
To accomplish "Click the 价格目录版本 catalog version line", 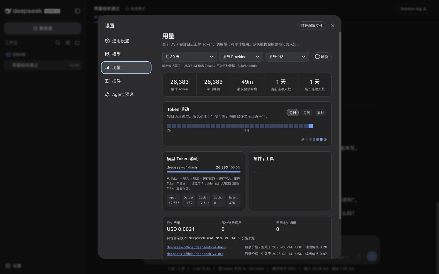I will pos(211,238).
